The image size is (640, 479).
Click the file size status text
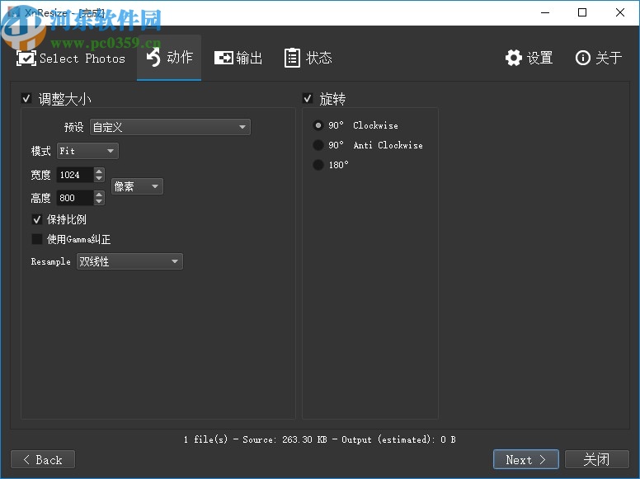(320, 439)
